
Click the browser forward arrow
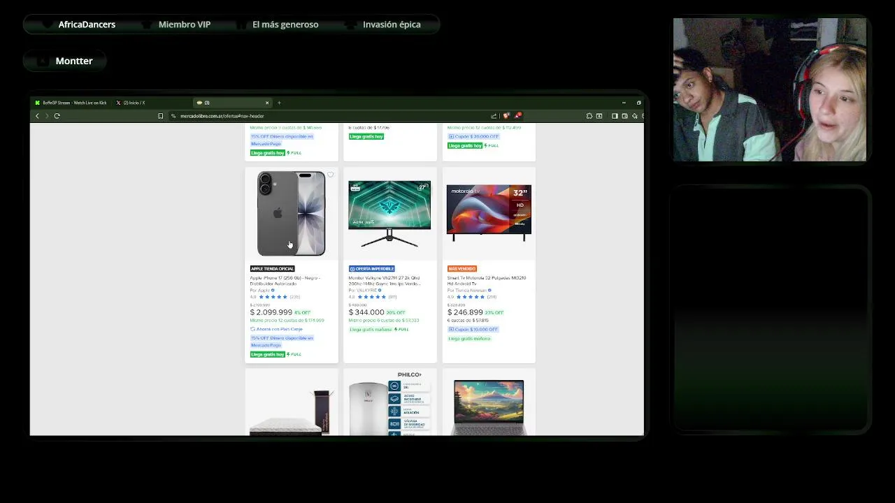click(x=47, y=116)
